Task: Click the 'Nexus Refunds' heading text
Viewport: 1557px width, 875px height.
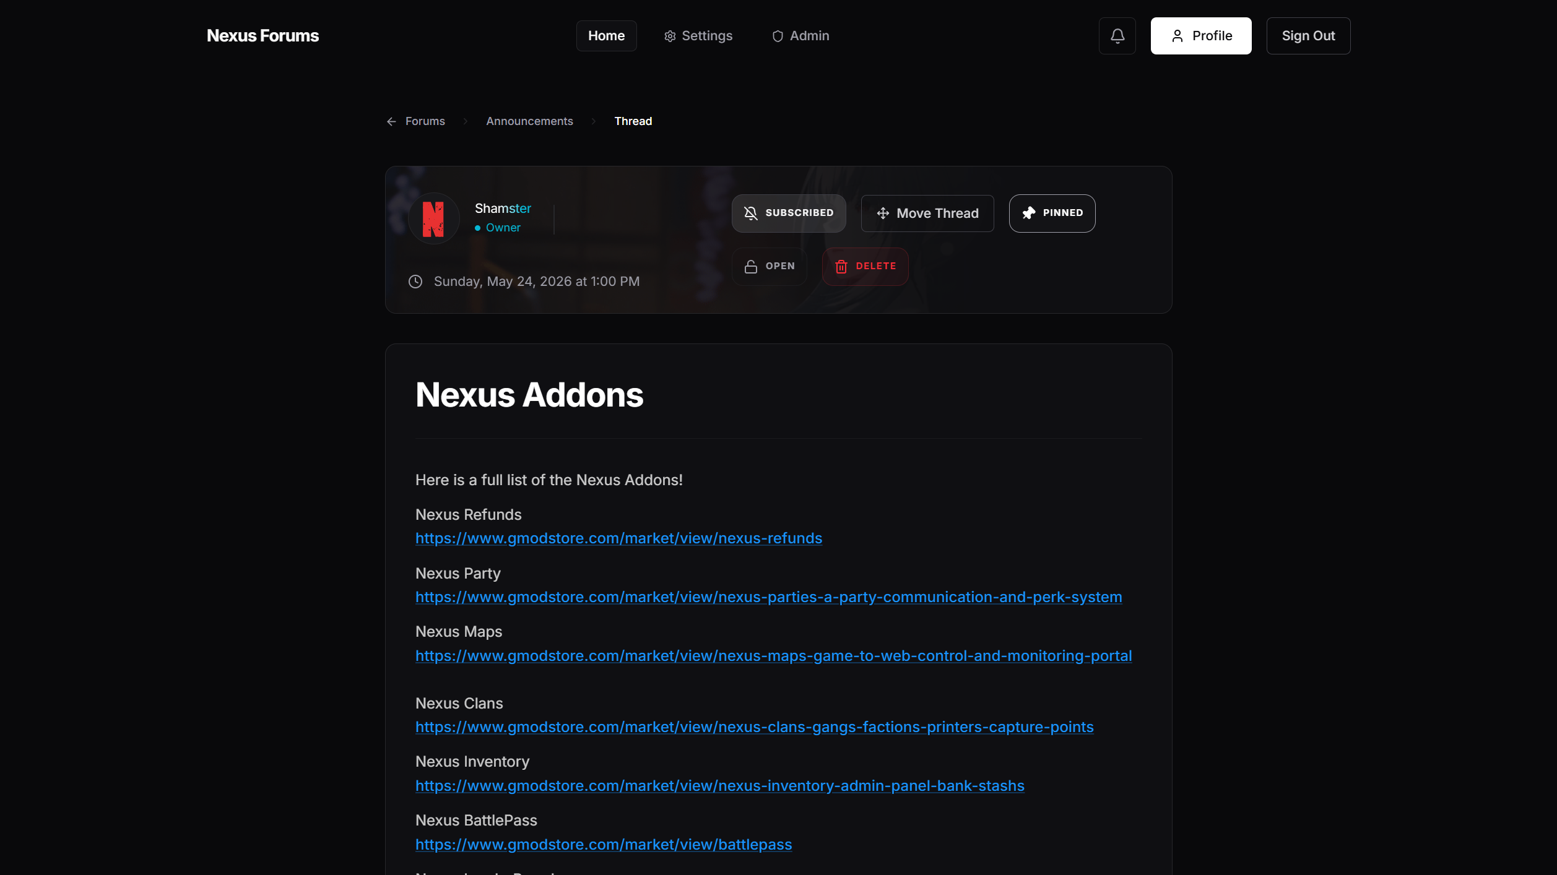Action: click(x=468, y=515)
